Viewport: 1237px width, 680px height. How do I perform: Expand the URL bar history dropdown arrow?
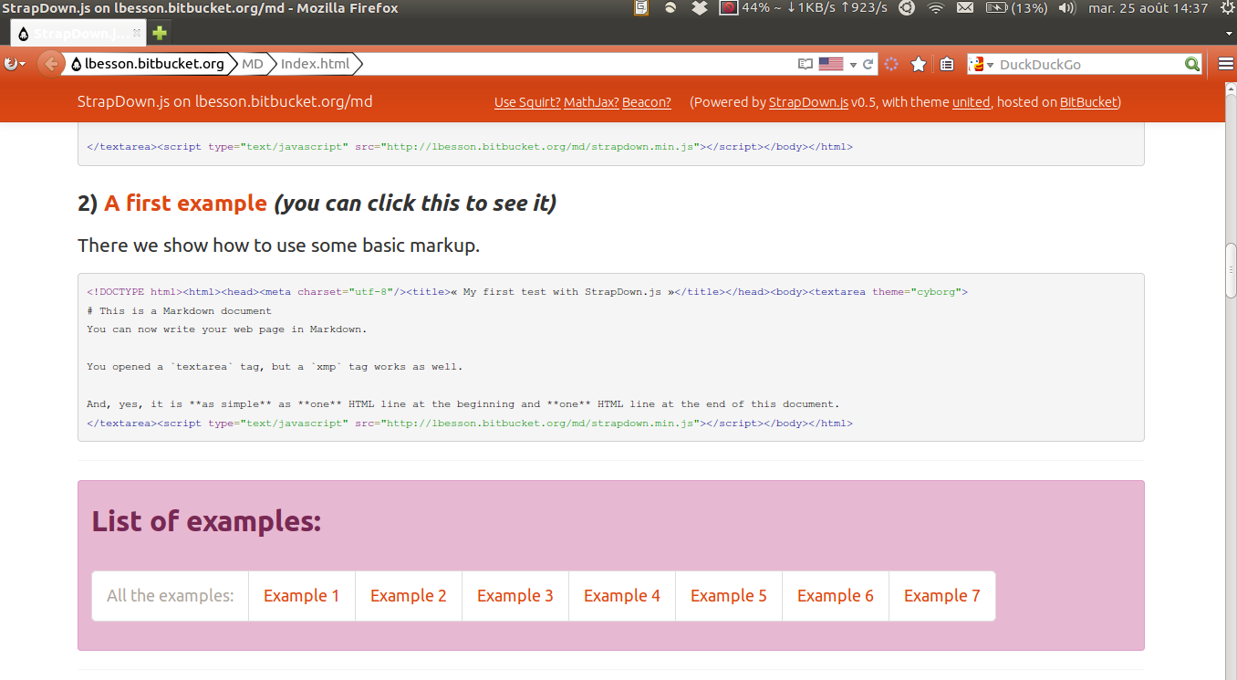coord(853,64)
